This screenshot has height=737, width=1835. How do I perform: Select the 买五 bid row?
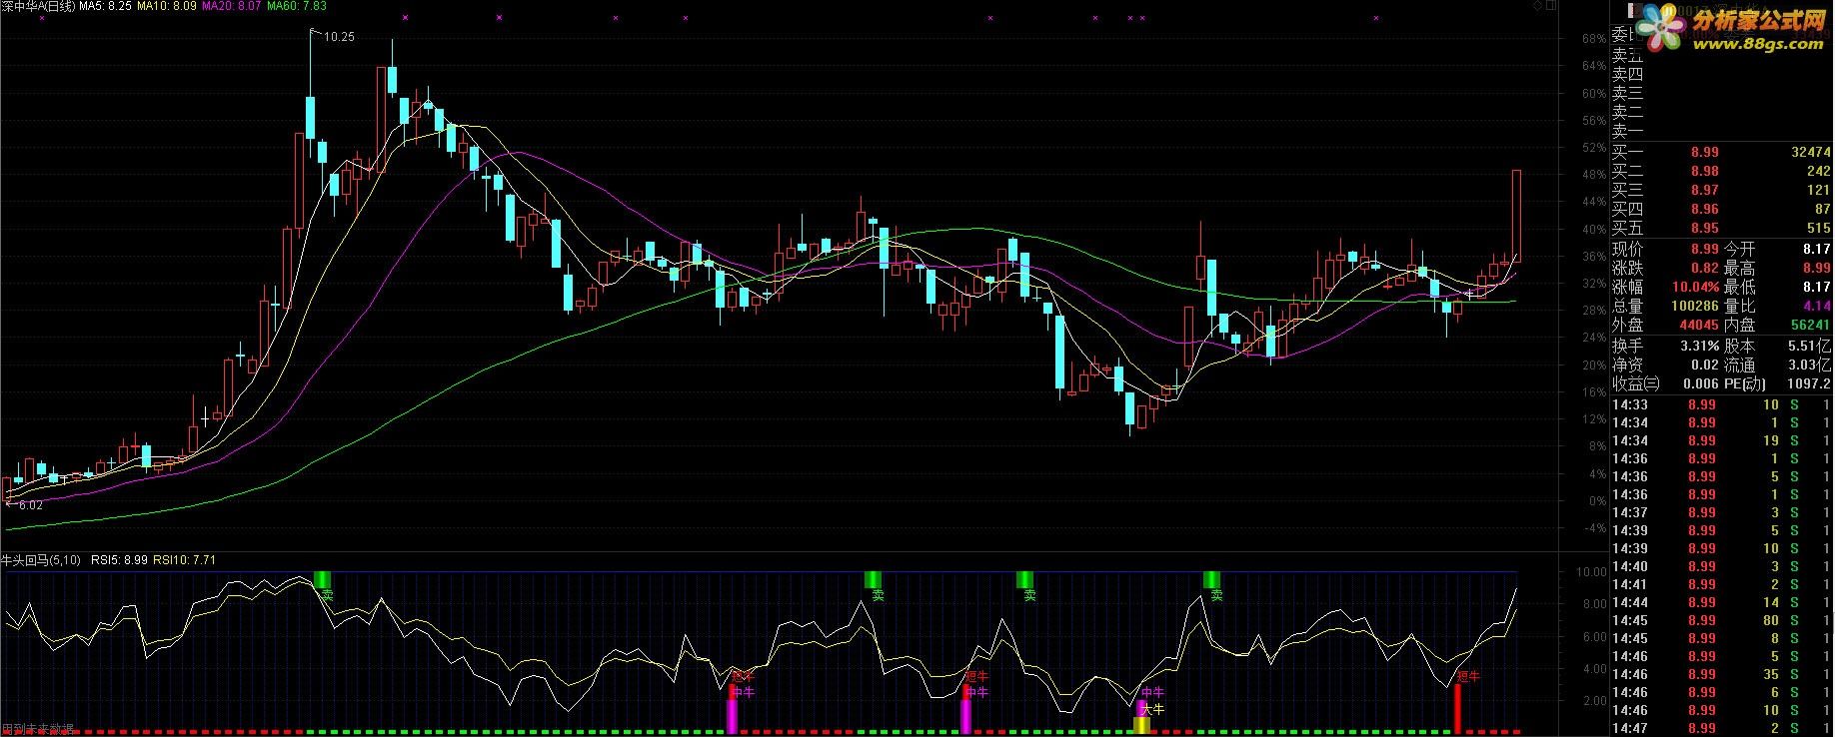point(1721,229)
